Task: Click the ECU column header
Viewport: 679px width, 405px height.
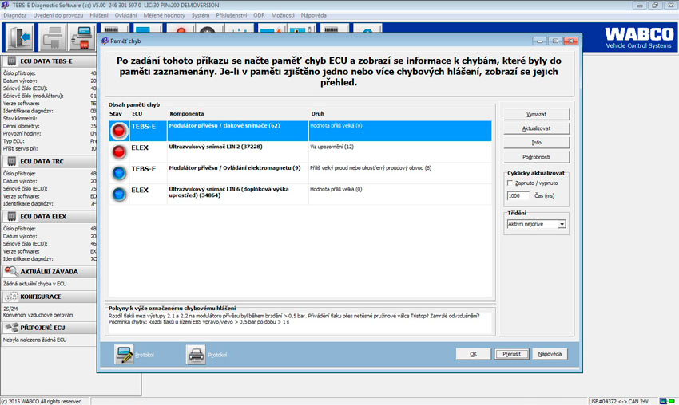Action: coord(137,114)
